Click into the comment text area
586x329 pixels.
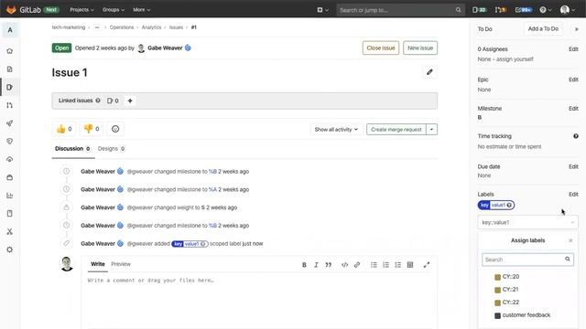(x=259, y=302)
